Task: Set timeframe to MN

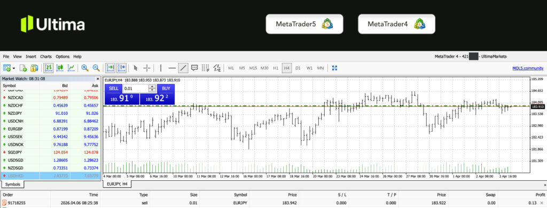Action: tap(321, 68)
